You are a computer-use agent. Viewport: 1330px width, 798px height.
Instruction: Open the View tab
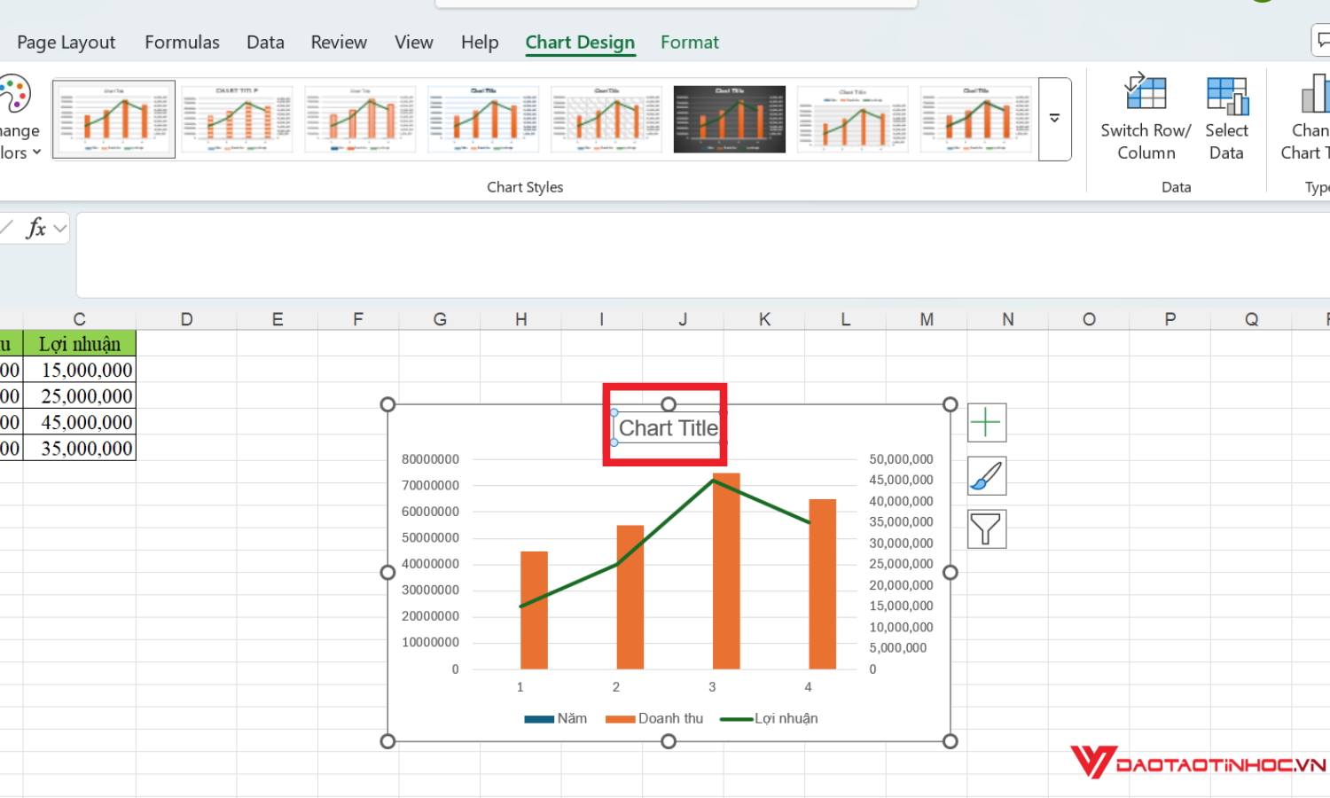click(414, 43)
